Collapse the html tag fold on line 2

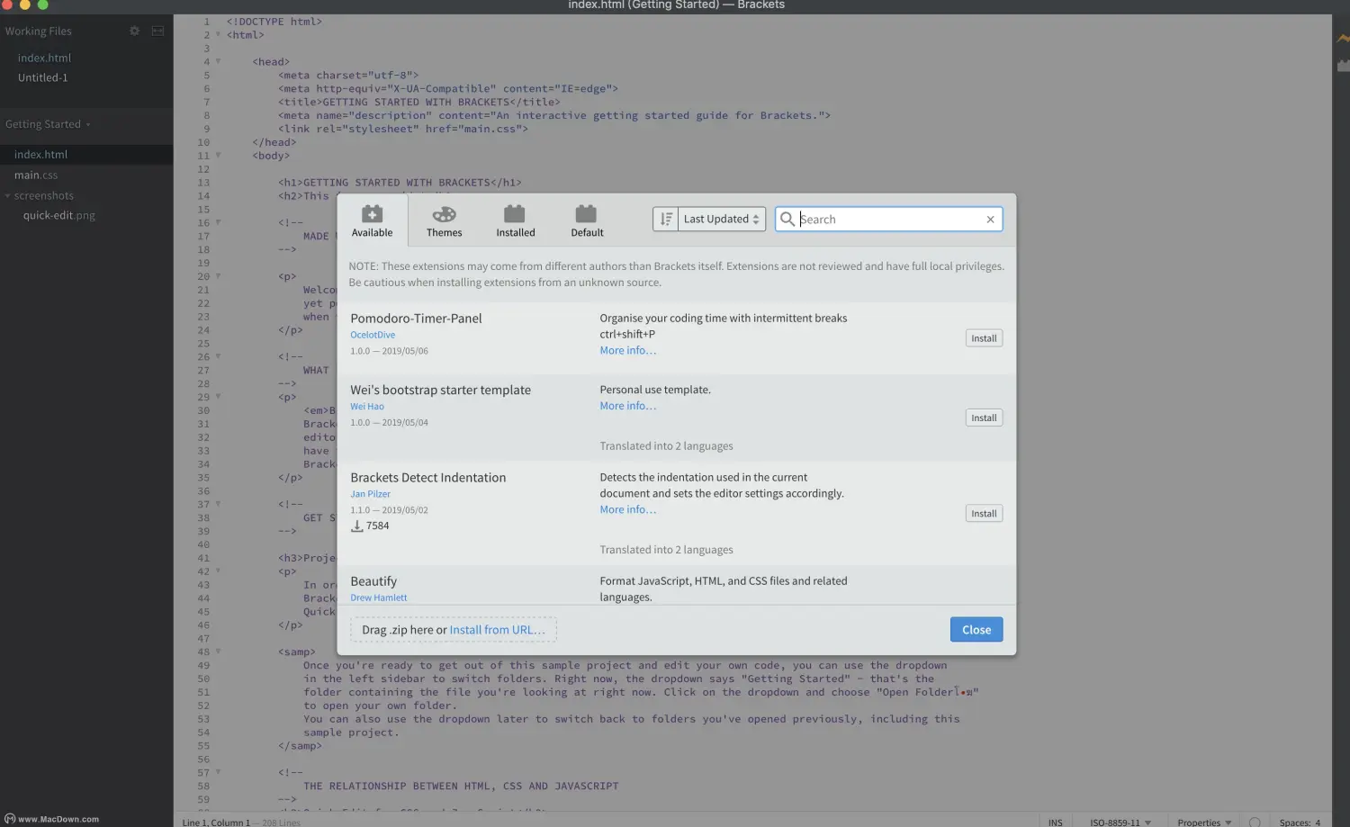(218, 34)
